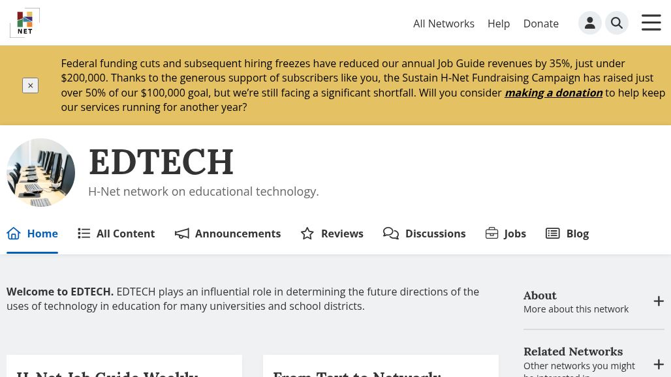Click the search magnifier icon
This screenshot has width=671, height=377.
pos(617,23)
